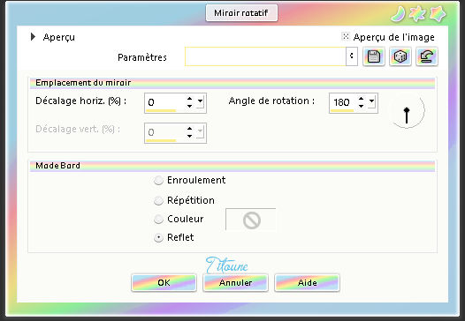This screenshot has width=465, height=321.
Task: Click the save preset floppy disk icon
Action: (x=374, y=56)
